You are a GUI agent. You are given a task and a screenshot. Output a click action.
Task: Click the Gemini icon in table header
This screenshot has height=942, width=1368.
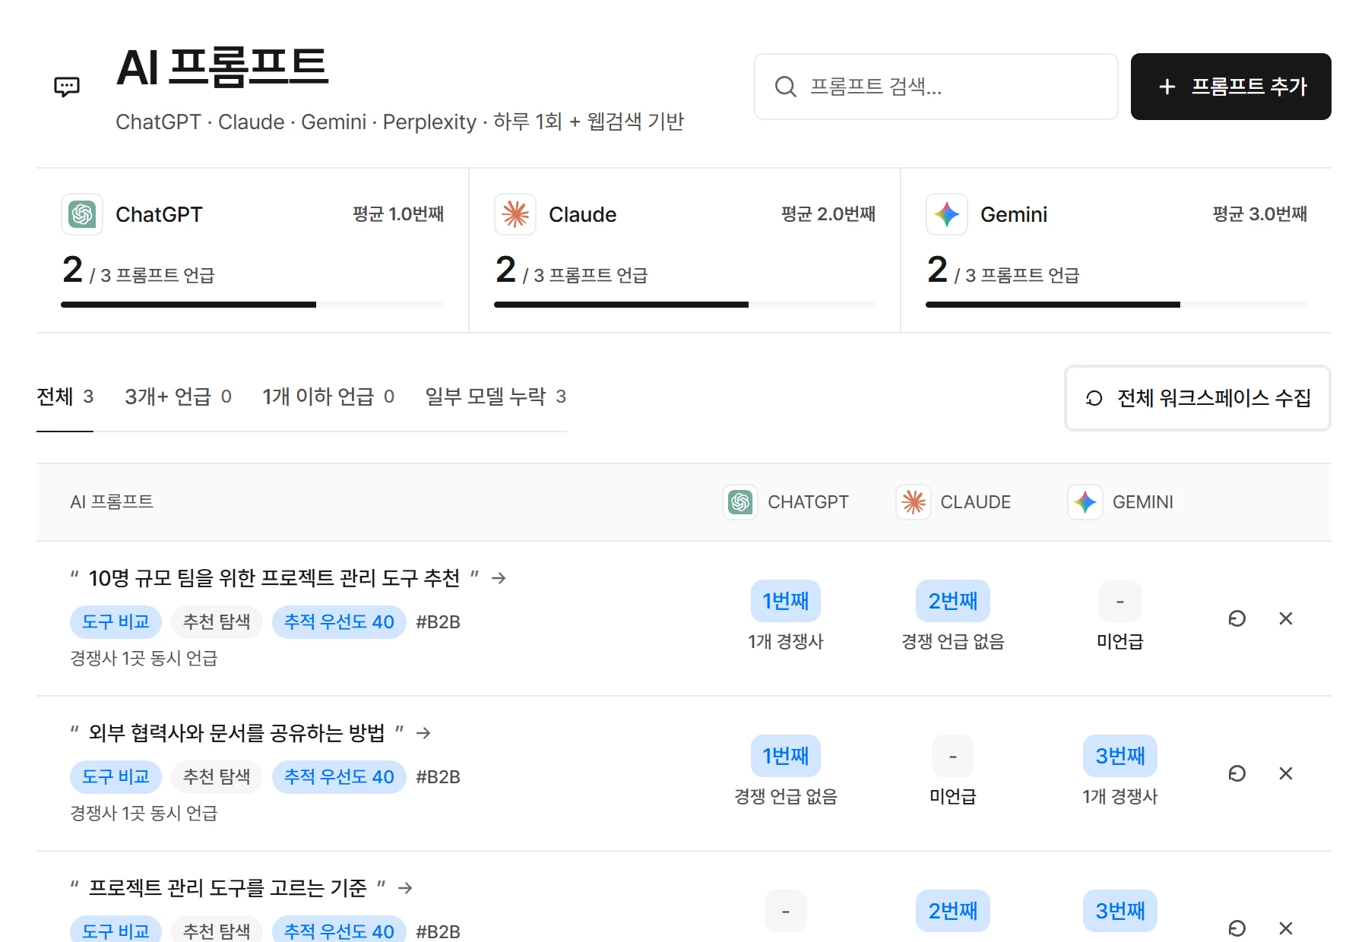[1085, 502]
